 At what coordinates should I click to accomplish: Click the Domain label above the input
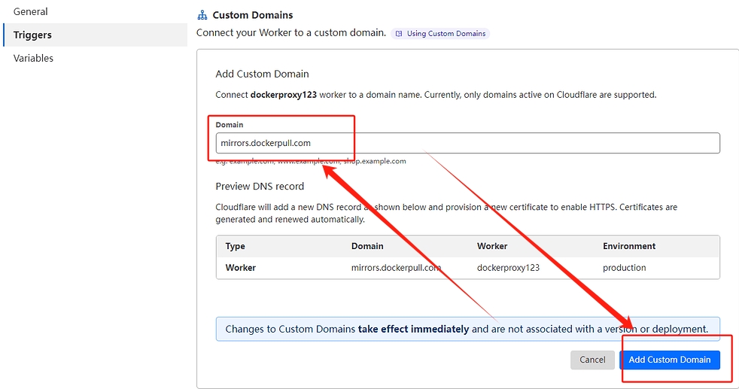pos(230,125)
